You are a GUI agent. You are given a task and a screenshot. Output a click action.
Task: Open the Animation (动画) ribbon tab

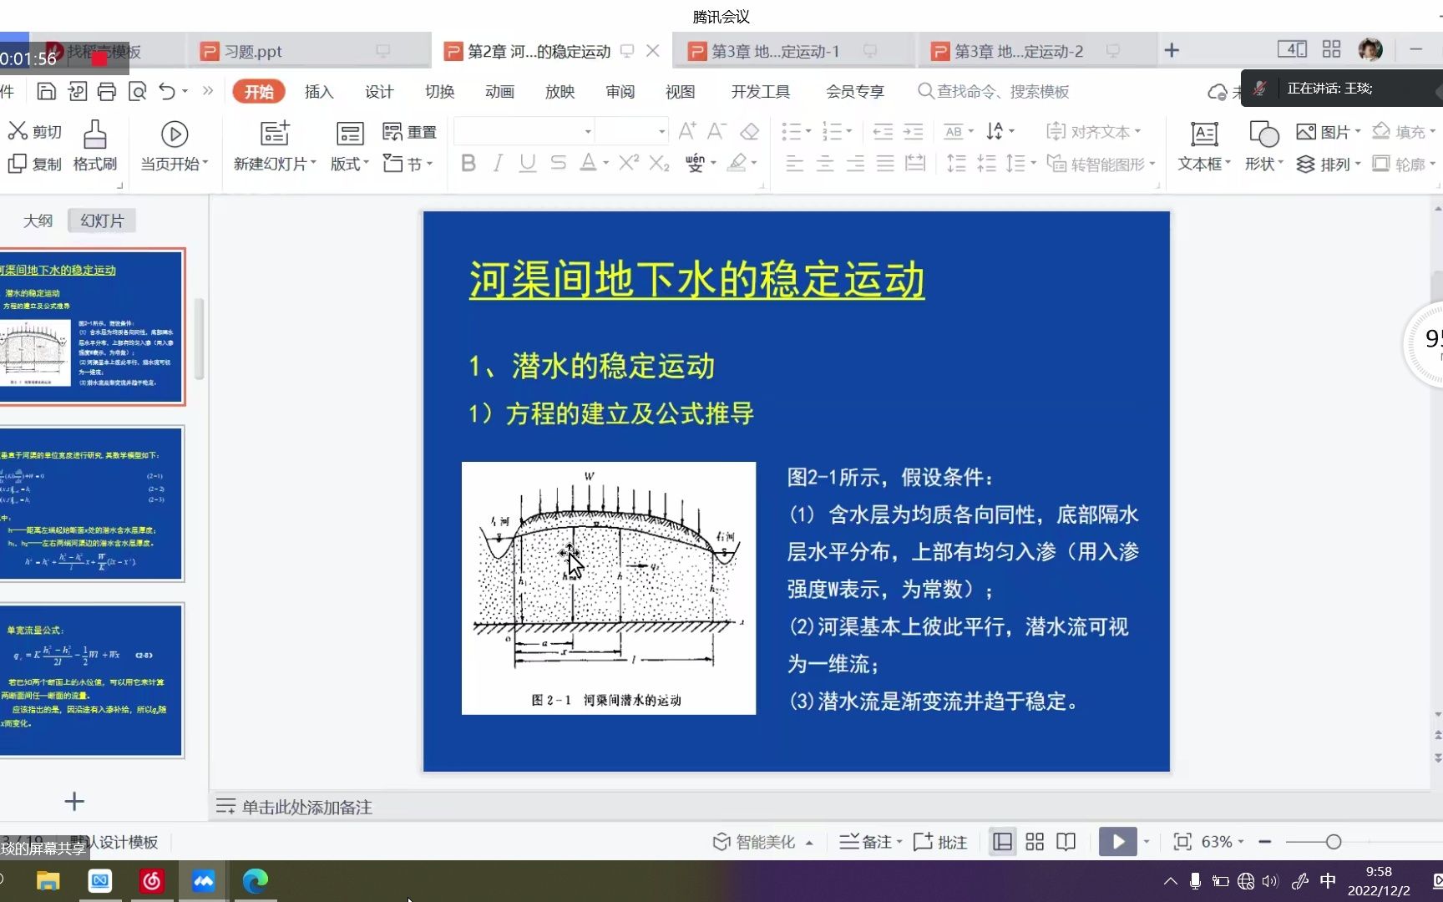[x=499, y=91]
